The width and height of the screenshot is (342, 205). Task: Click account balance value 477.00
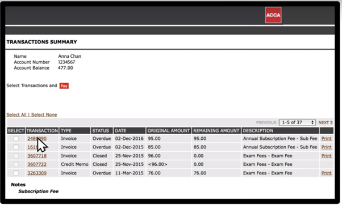click(x=65, y=68)
